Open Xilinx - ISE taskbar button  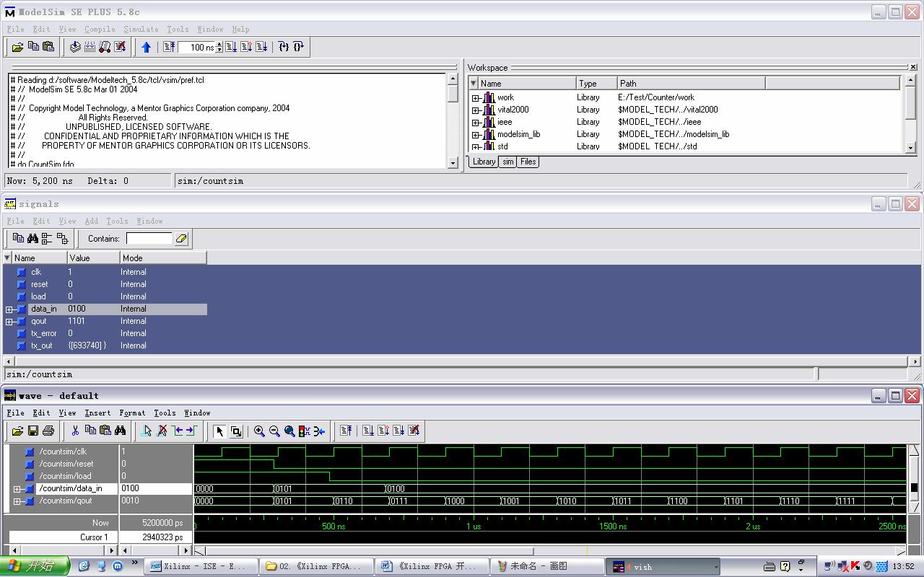pos(201,566)
